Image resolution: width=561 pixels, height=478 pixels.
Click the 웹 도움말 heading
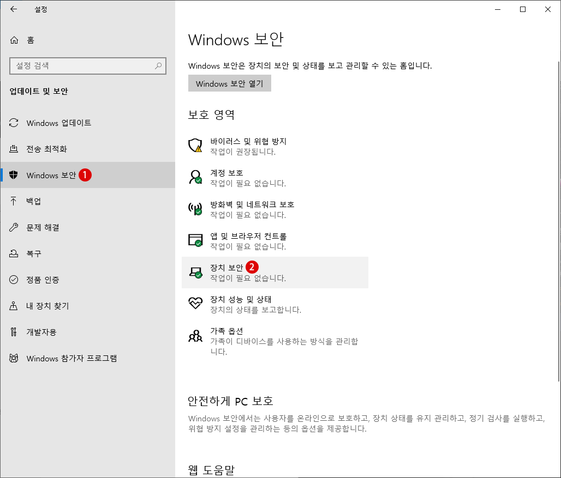(x=211, y=470)
